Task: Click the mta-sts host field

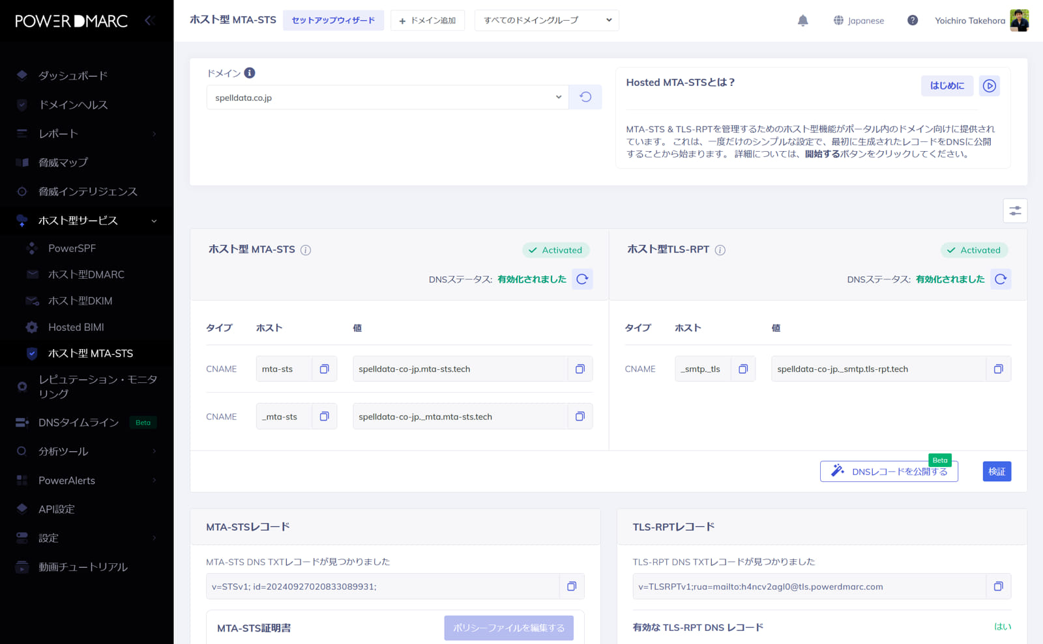Action: [x=284, y=369]
